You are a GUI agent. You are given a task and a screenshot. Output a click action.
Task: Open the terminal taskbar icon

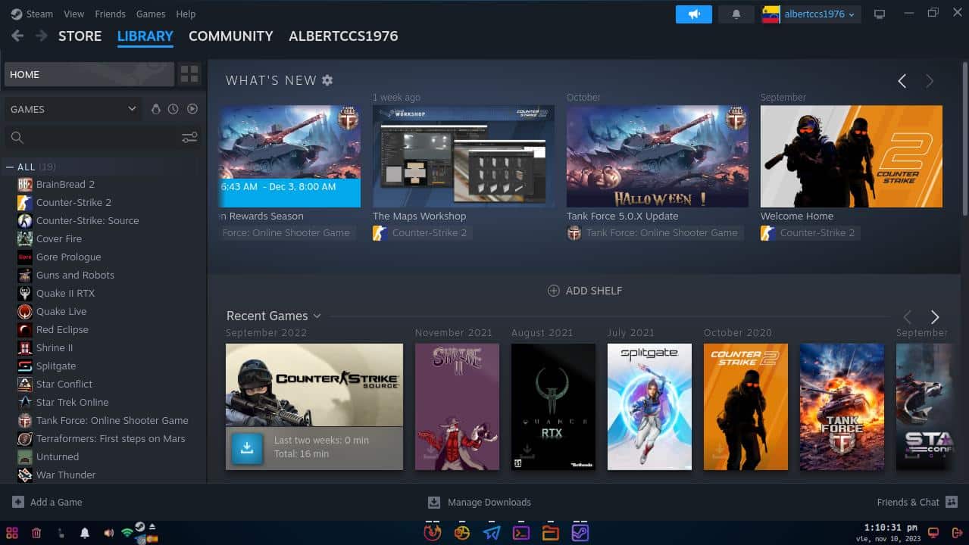point(521,532)
